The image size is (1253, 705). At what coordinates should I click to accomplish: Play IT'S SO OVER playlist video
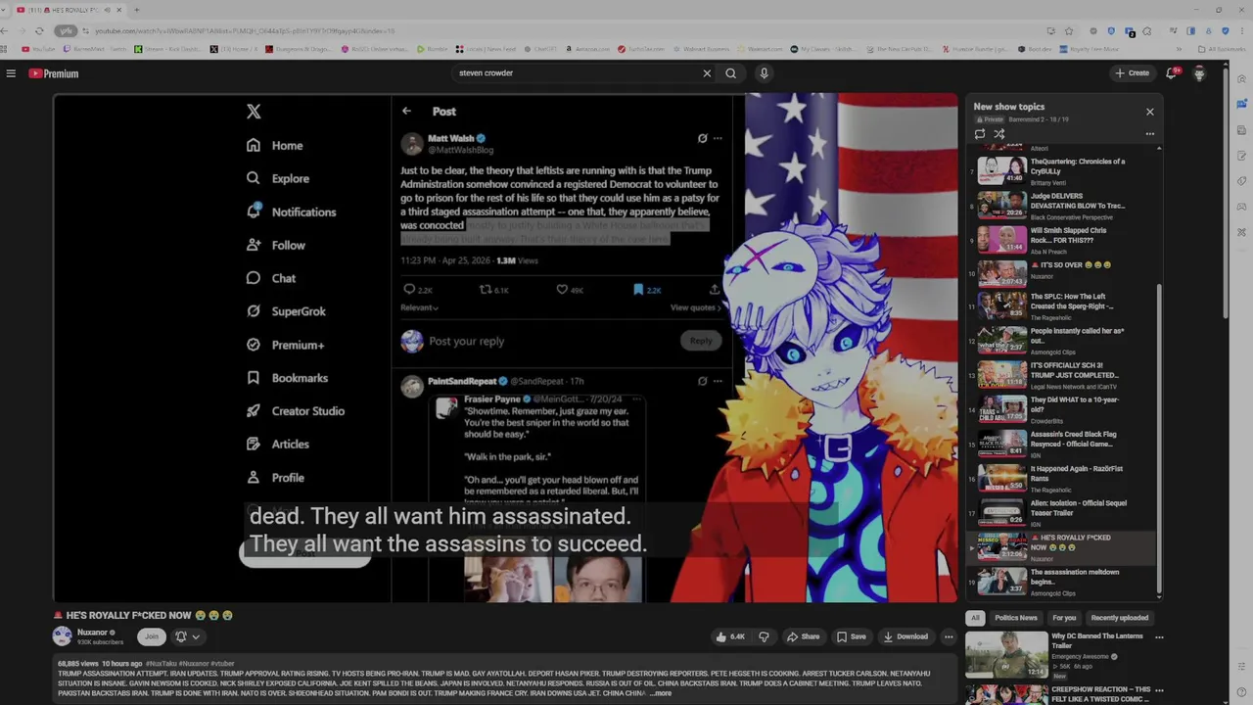point(1063,272)
